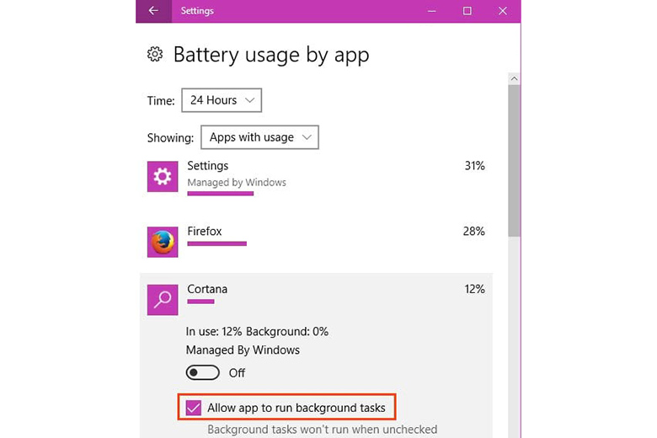The width and height of the screenshot is (657, 438).
Task: Click the Battery usage by app heading
Action: 271,55
